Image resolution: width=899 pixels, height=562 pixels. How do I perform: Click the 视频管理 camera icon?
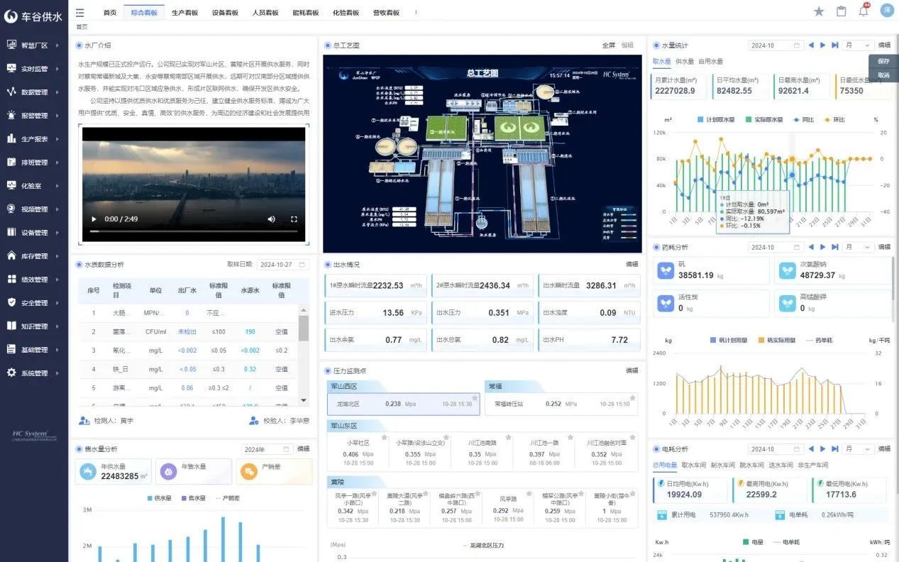pyautogui.click(x=11, y=209)
